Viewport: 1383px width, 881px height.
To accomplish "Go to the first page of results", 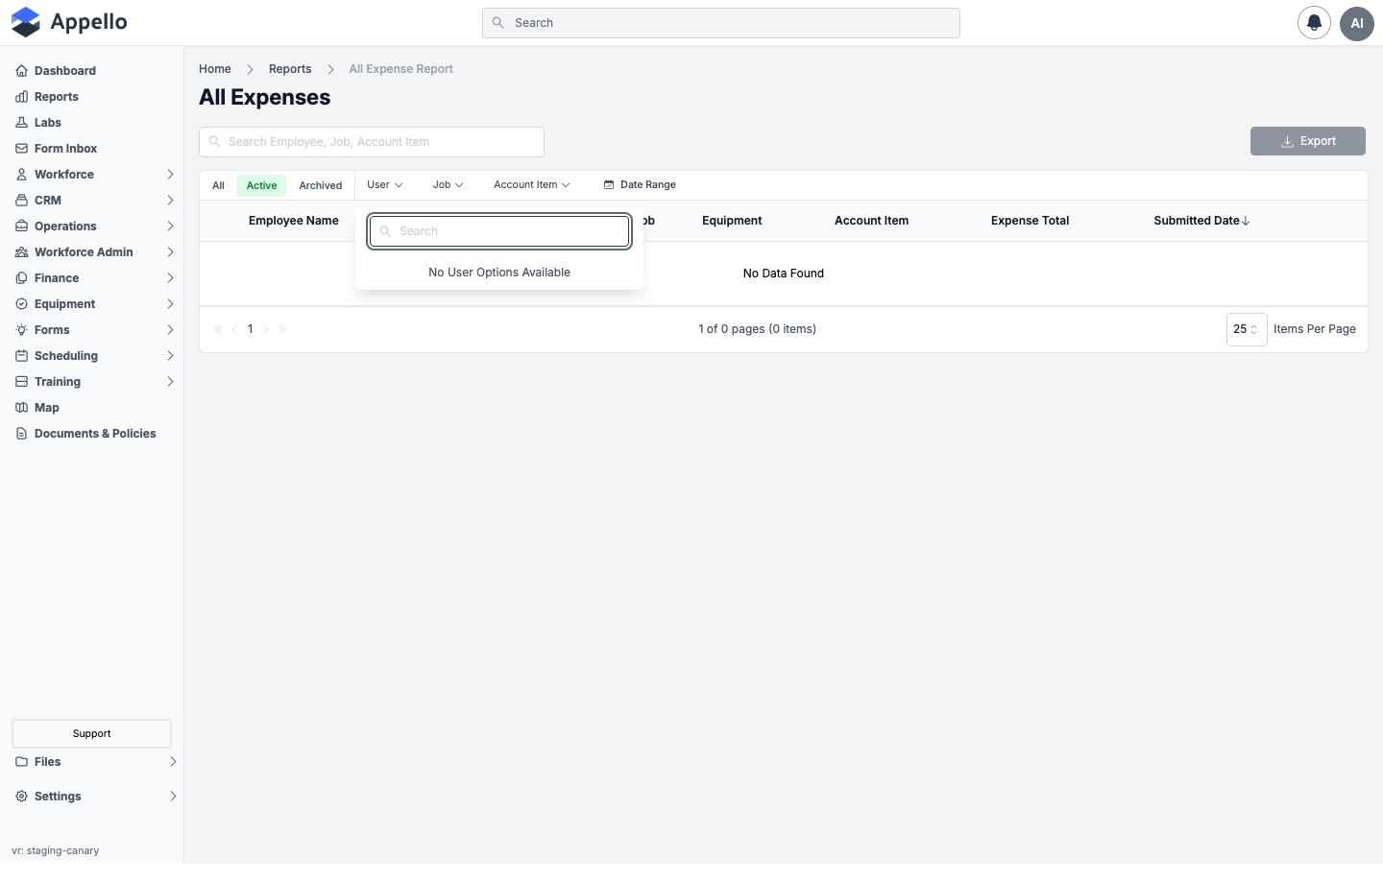I will 218,329.
